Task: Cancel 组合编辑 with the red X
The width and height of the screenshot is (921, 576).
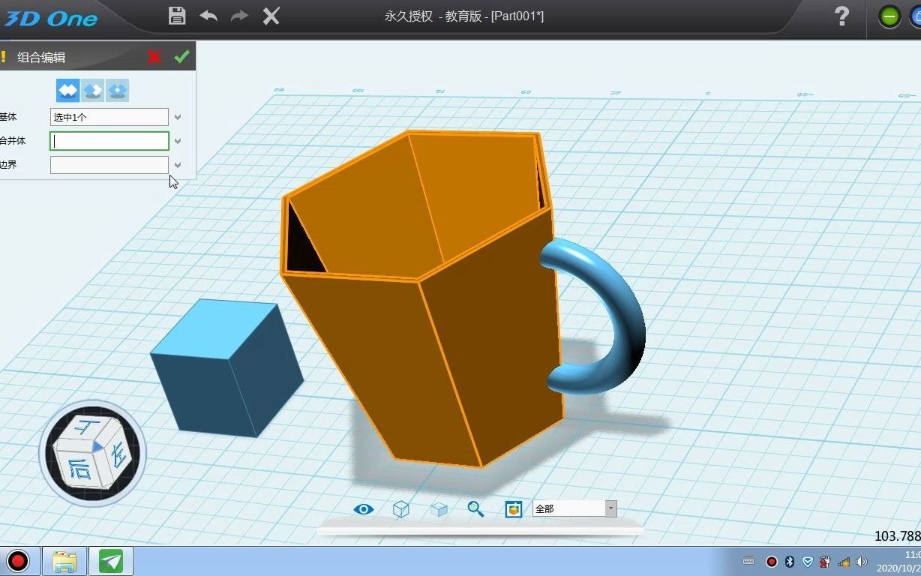Action: coord(154,56)
